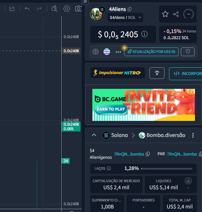Take a chart snapshot with camera icon
The width and height of the screenshot is (202, 212).
tap(79, 9)
